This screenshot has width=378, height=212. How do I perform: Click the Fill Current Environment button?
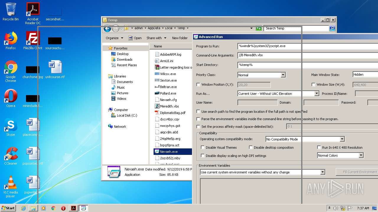coord(357,172)
